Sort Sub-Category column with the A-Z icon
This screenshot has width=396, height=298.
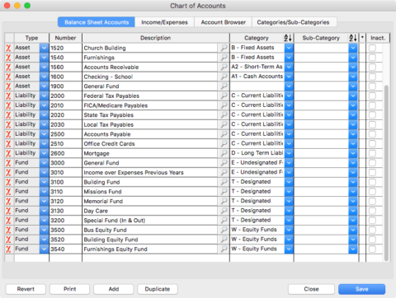click(353, 38)
